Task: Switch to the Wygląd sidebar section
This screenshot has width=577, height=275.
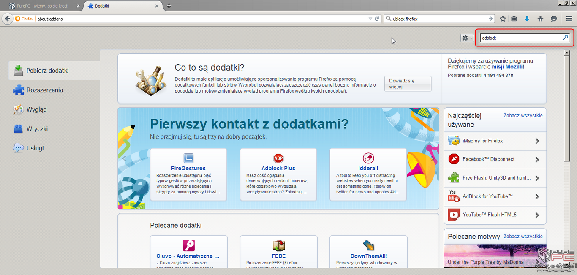Action: 54,109
